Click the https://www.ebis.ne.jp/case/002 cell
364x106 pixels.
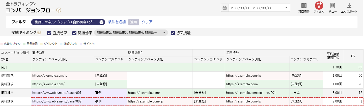click(x=63, y=101)
